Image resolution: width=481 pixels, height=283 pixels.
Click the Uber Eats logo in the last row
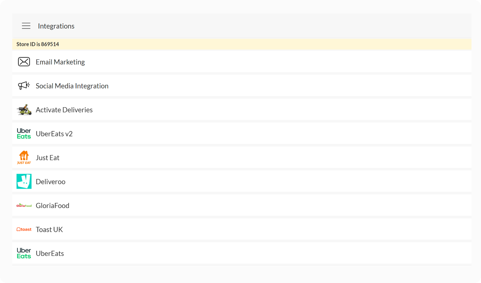pos(24,253)
